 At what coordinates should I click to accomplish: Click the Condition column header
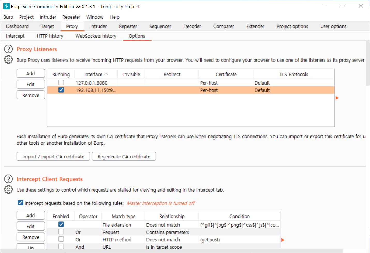pos(239,216)
